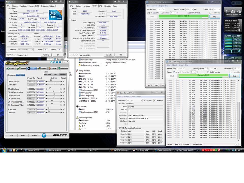
Task: Click the CPU Vcore voltage slider thumb
Action: click(x=54, y=84)
